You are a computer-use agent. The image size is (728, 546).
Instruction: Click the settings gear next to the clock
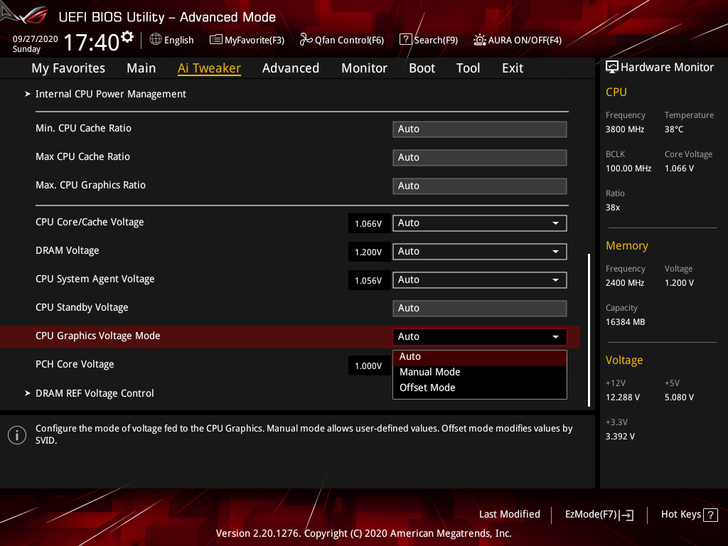(x=127, y=37)
